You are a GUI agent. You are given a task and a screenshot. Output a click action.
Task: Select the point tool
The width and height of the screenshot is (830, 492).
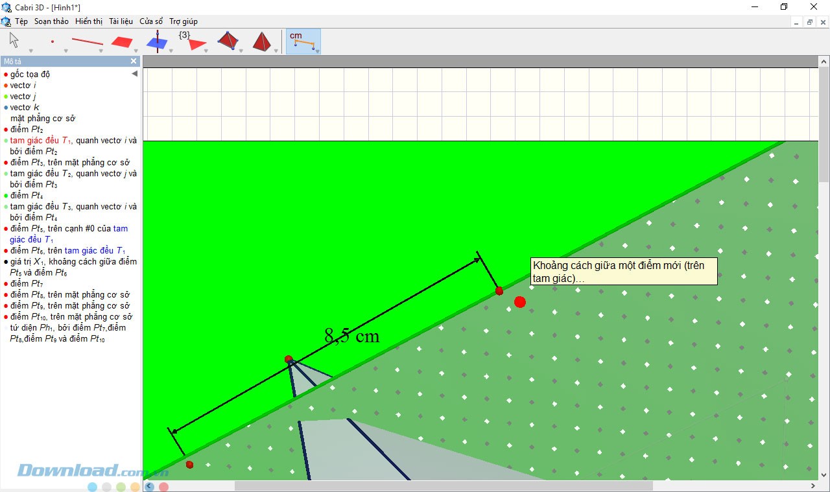click(52, 41)
